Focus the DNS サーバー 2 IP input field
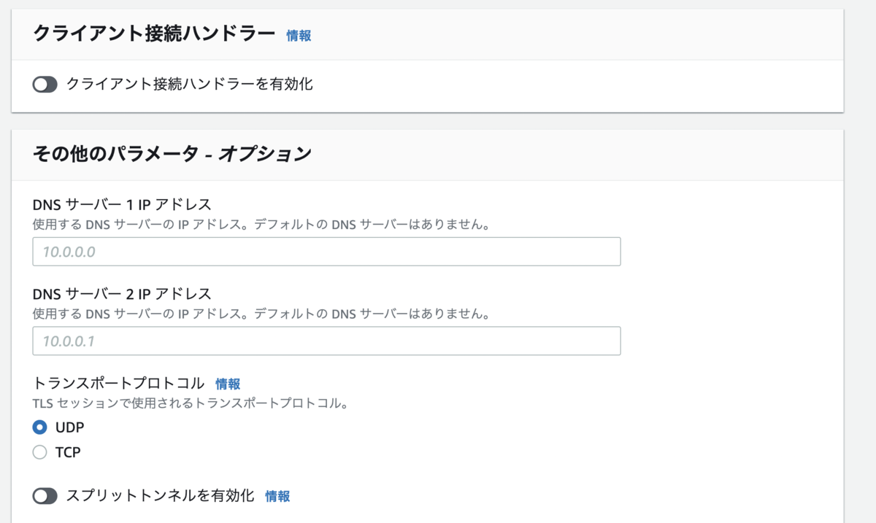 tap(326, 341)
